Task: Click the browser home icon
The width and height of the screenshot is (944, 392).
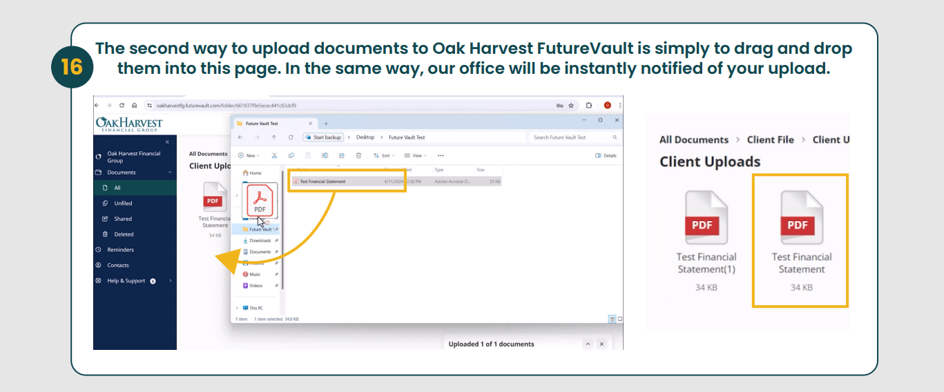Action: tap(134, 106)
